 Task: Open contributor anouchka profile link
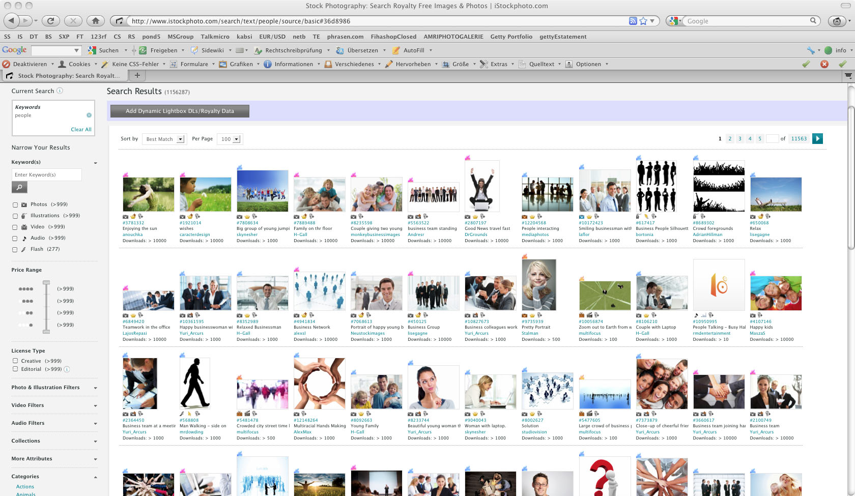click(132, 235)
